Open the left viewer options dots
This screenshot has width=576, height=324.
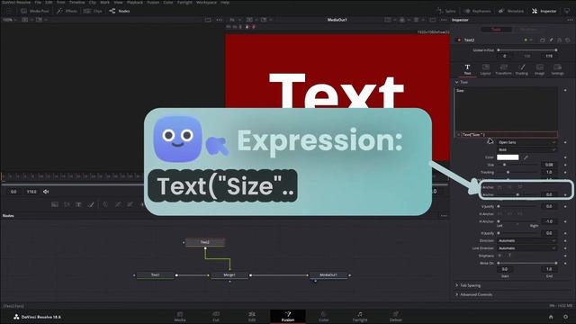pos(220,20)
